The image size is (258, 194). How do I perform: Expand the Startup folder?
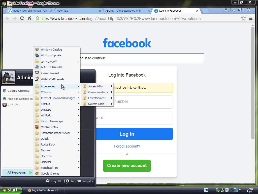click(56, 104)
